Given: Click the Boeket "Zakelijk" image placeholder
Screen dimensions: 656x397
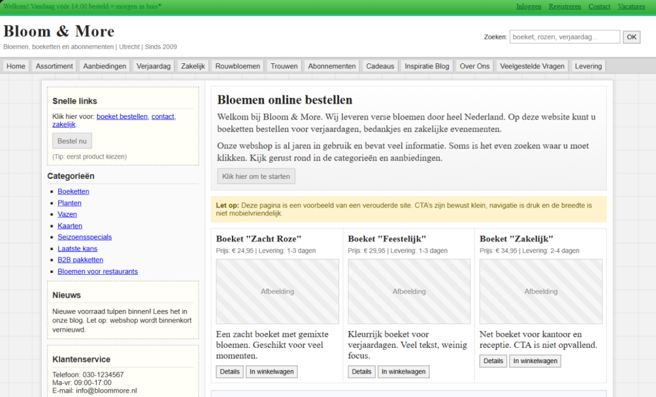Looking at the screenshot, I should (x=541, y=292).
